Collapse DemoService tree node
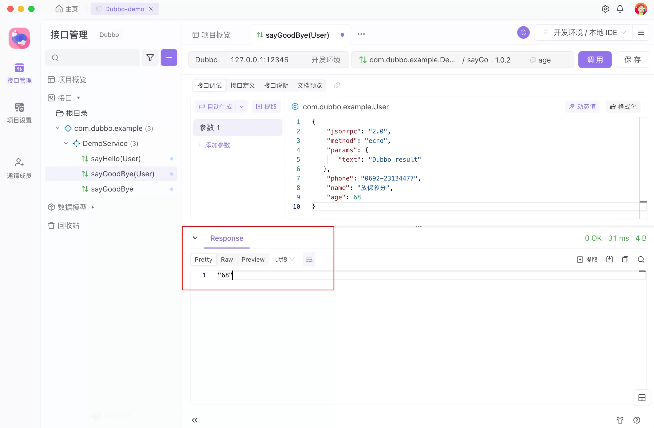Screen dimensions: 654x428 click(66, 143)
